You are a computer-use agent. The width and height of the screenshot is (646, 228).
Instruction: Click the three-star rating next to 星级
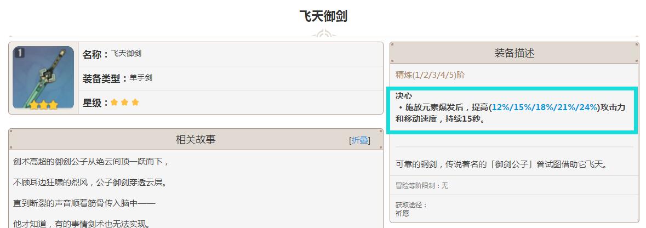point(124,102)
